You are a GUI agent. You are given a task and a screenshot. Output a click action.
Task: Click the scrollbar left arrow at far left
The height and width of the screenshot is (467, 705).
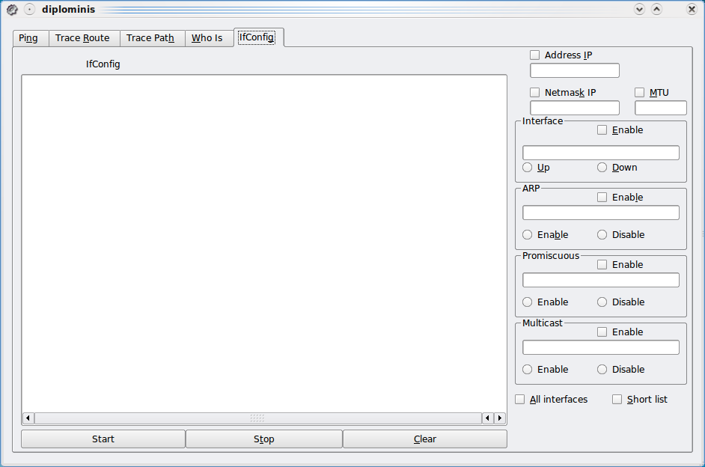(x=28, y=418)
